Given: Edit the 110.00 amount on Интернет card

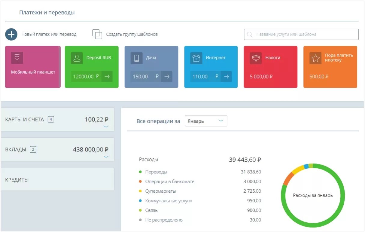Looking at the screenshot, I should [x=205, y=76].
